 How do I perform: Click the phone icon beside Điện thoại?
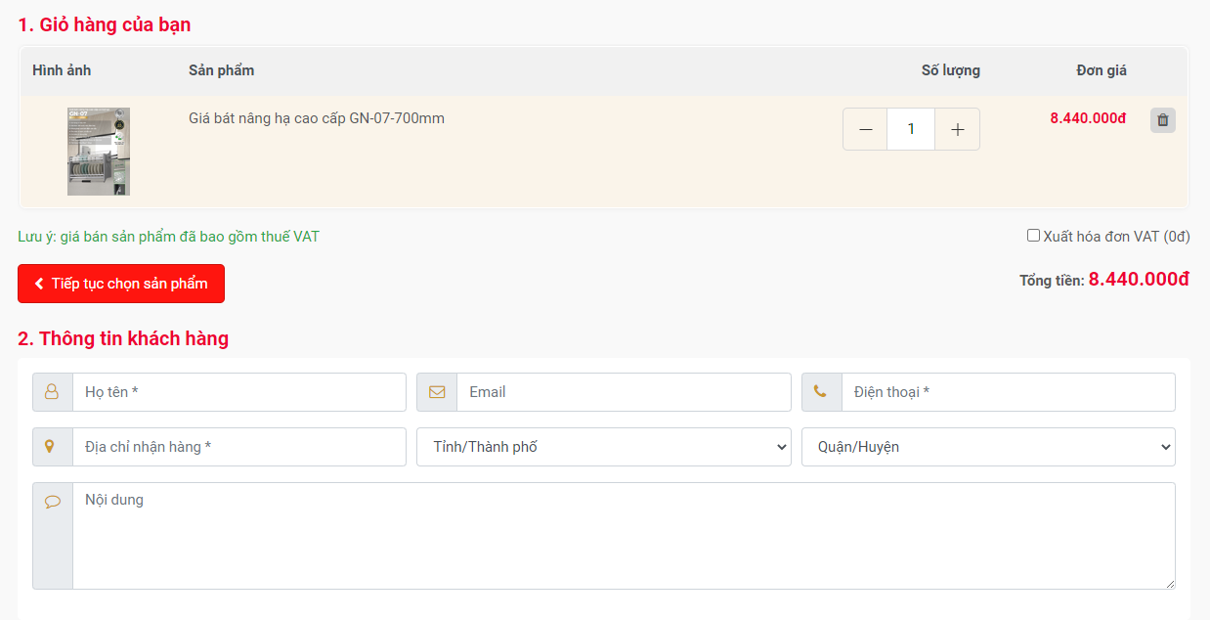[x=822, y=392]
